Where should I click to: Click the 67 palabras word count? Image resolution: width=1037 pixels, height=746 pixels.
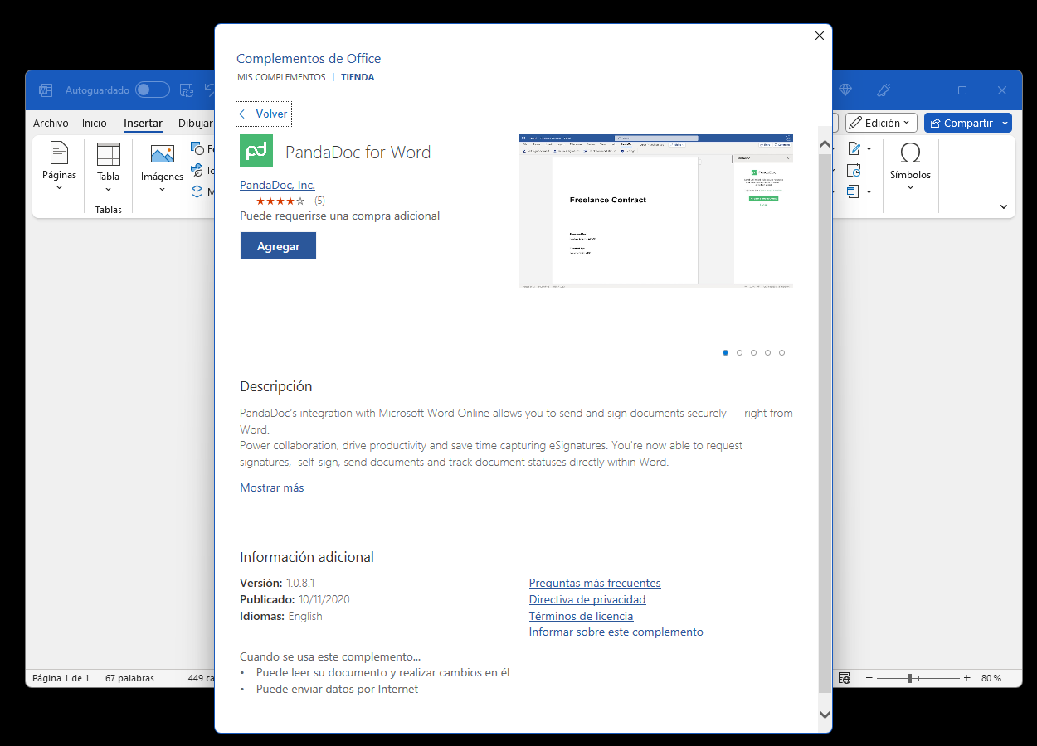pyautogui.click(x=129, y=678)
